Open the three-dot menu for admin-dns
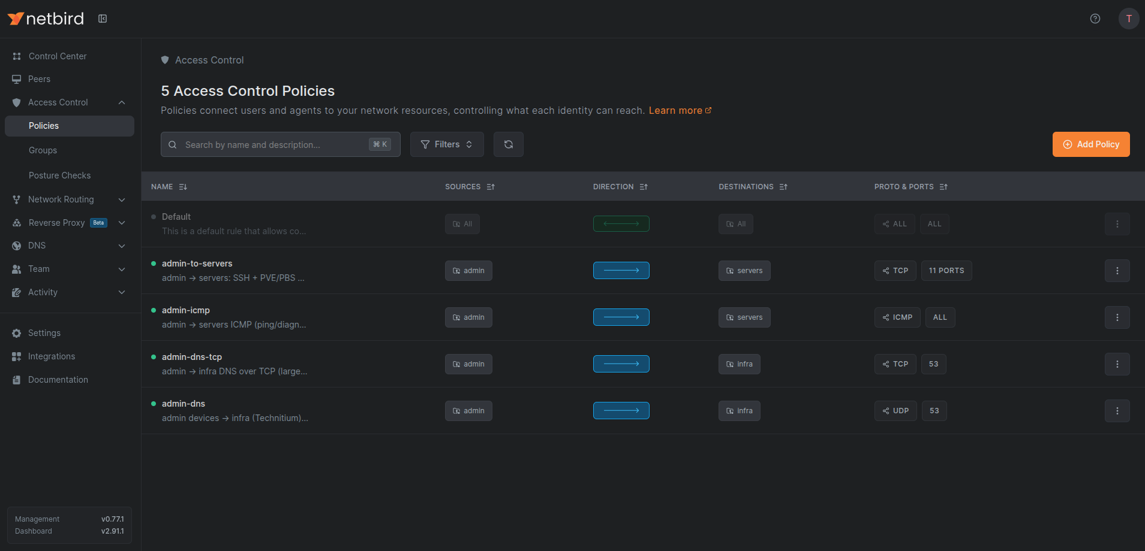The height and width of the screenshot is (551, 1145). [1117, 411]
